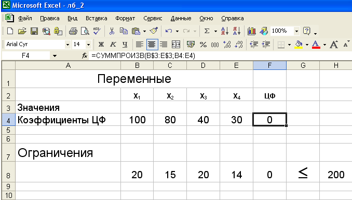Viewport: 352px width, 200px height.
Task: Open the Вставка menu
Action: point(96,18)
